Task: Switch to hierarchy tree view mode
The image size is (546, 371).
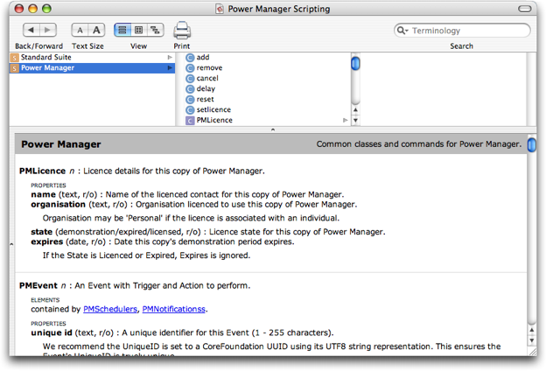Action: point(155,30)
